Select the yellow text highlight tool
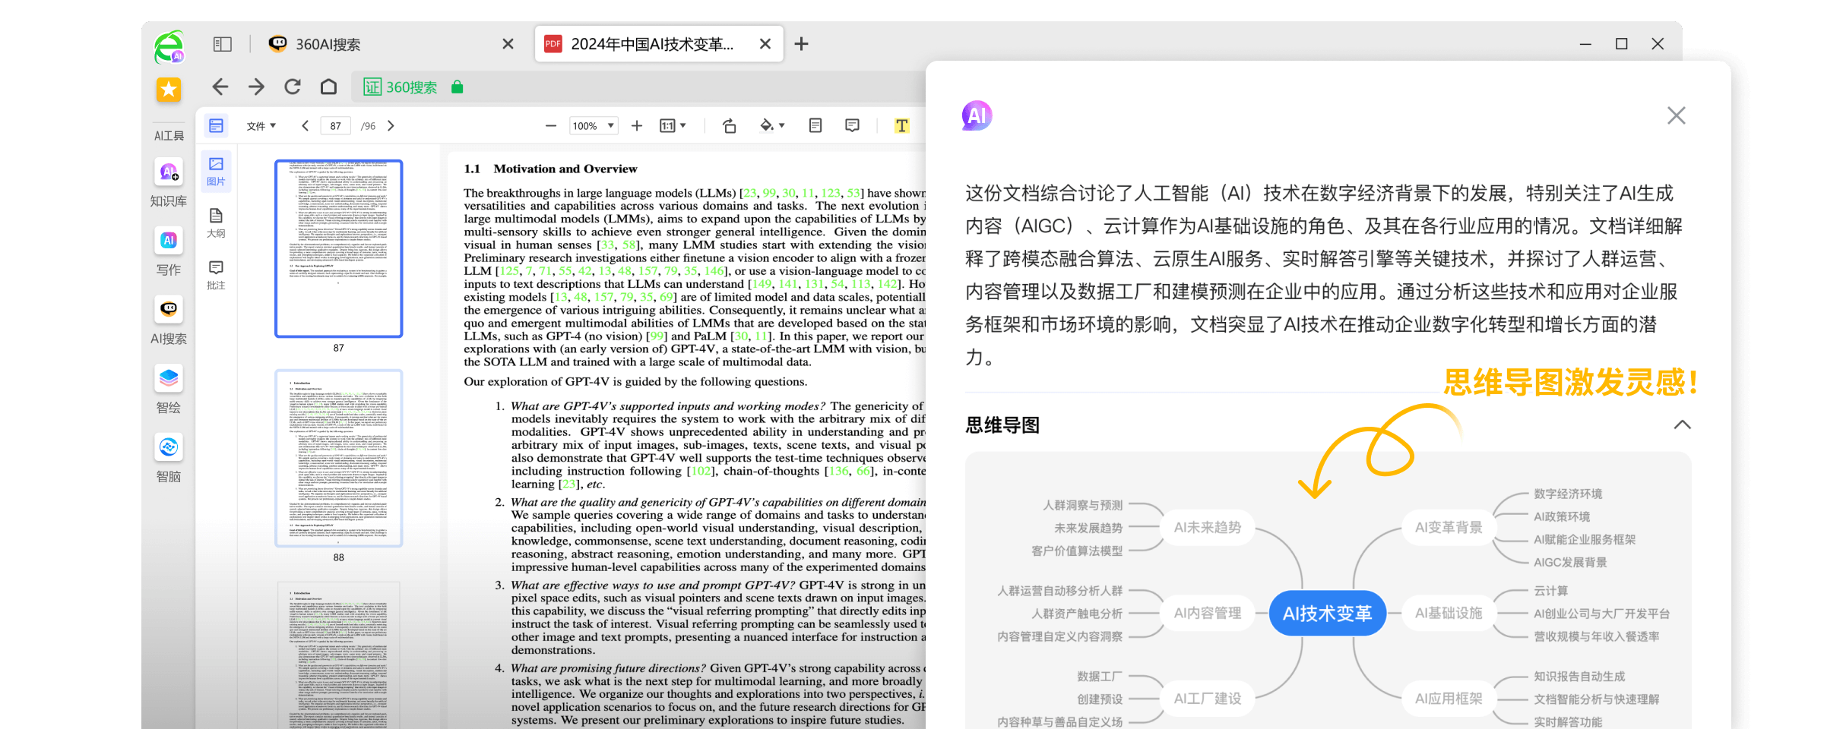This screenshot has height=729, width=1824. point(901,126)
